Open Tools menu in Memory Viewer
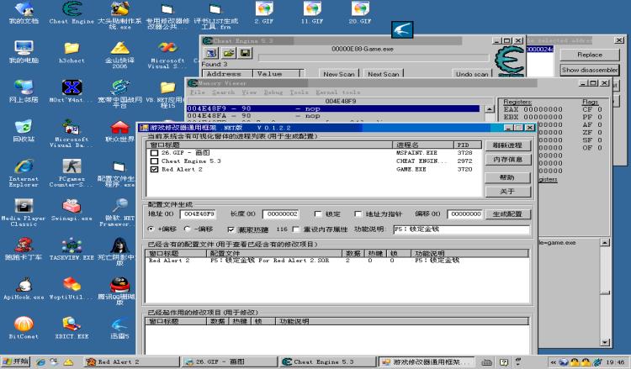The width and height of the screenshot is (631, 369). click(299, 92)
